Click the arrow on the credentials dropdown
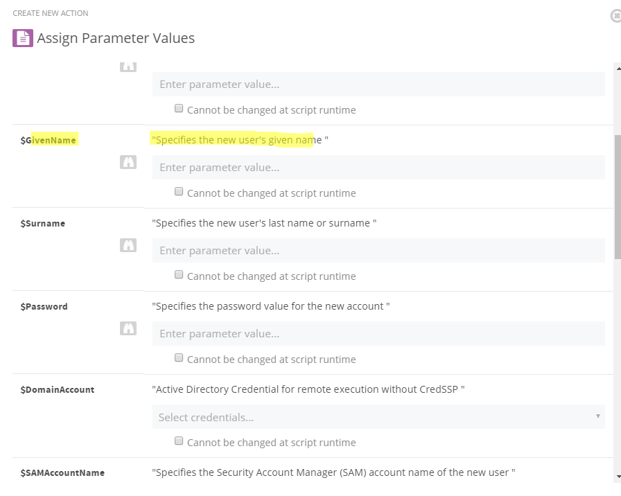The image size is (621, 496). [597, 416]
